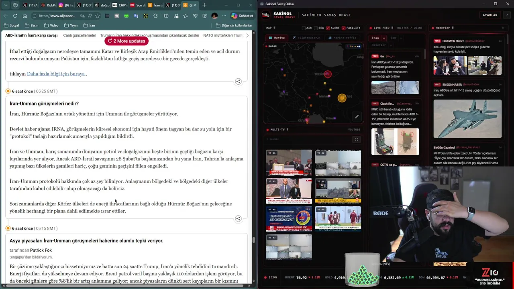Image resolution: width=514 pixels, height=289 pixels.
Task: Share the İran-Umman görüşmeleri article
Action: tap(238, 219)
